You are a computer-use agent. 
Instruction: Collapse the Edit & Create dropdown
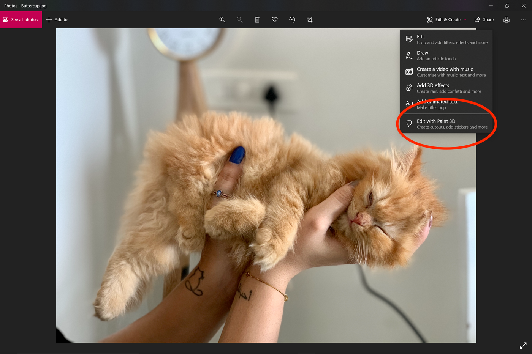coord(446,20)
